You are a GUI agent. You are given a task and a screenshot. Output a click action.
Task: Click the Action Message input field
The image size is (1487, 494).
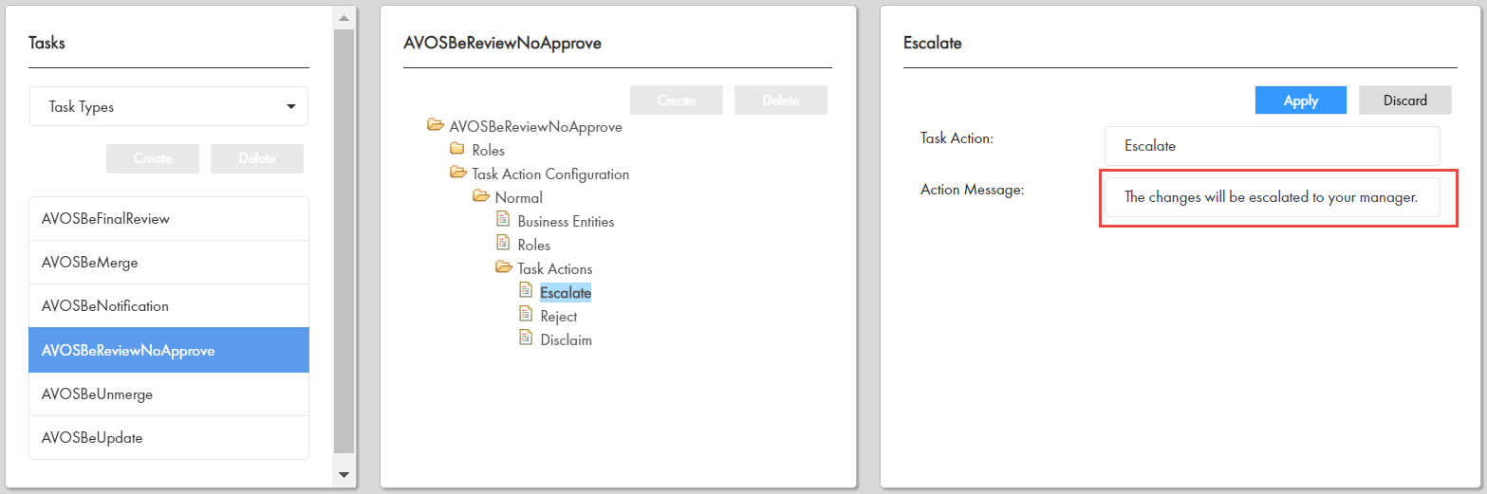click(1273, 197)
